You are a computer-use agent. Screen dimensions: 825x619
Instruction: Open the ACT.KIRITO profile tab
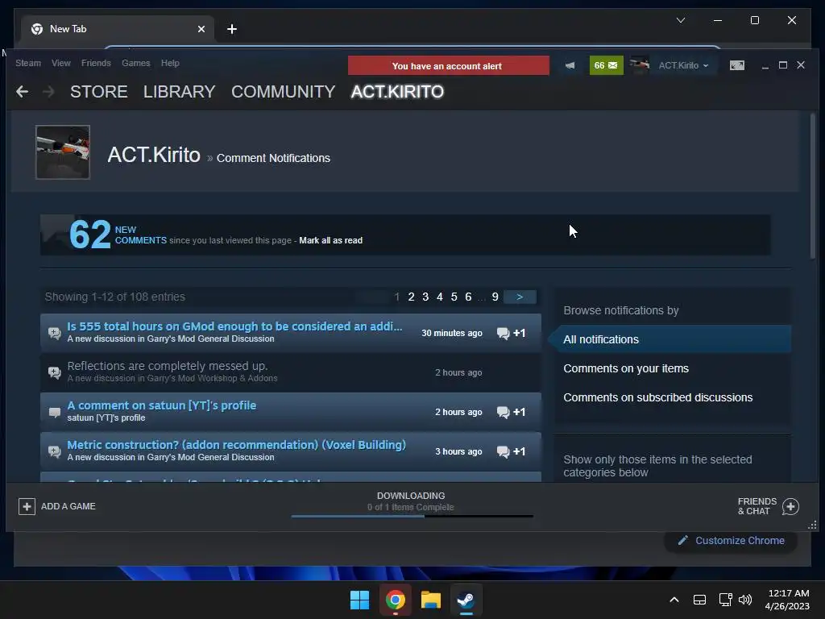[x=397, y=92]
